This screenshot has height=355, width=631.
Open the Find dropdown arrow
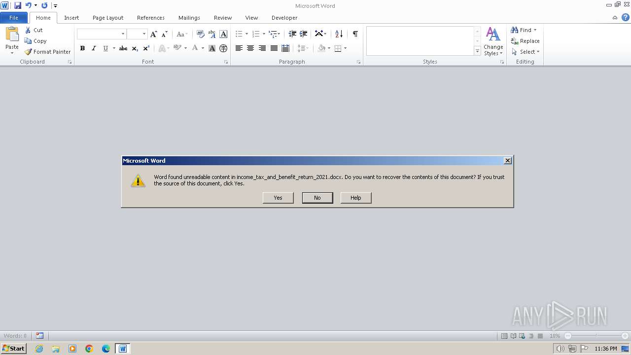(535, 30)
